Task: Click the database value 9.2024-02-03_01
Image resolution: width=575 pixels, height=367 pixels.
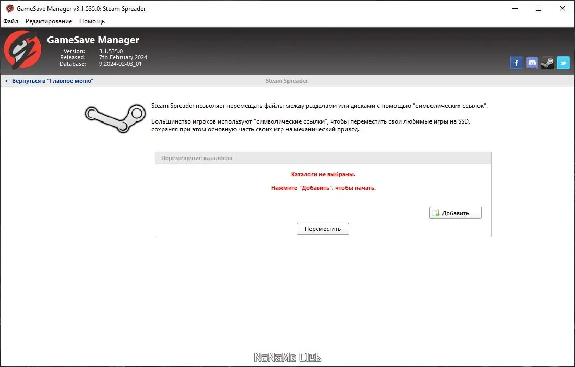Action: click(121, 64)
